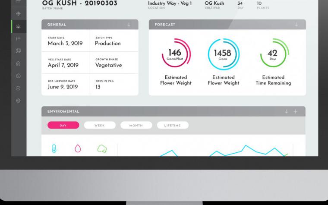Open the checkmark circle sidebar icon

(x=18, y=88)
